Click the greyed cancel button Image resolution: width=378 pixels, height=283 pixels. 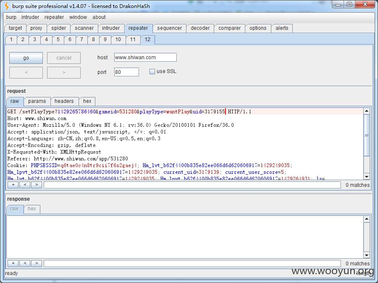(x=64, y=58)
